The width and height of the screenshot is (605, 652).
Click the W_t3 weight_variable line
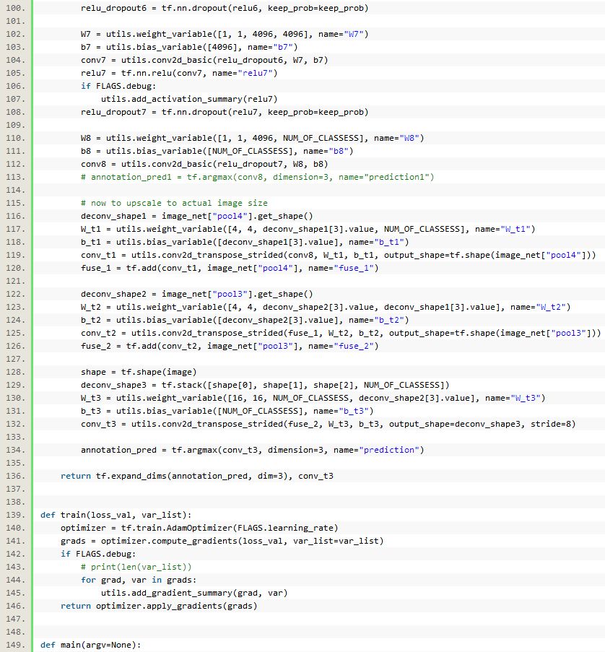[x=313, y=398]
